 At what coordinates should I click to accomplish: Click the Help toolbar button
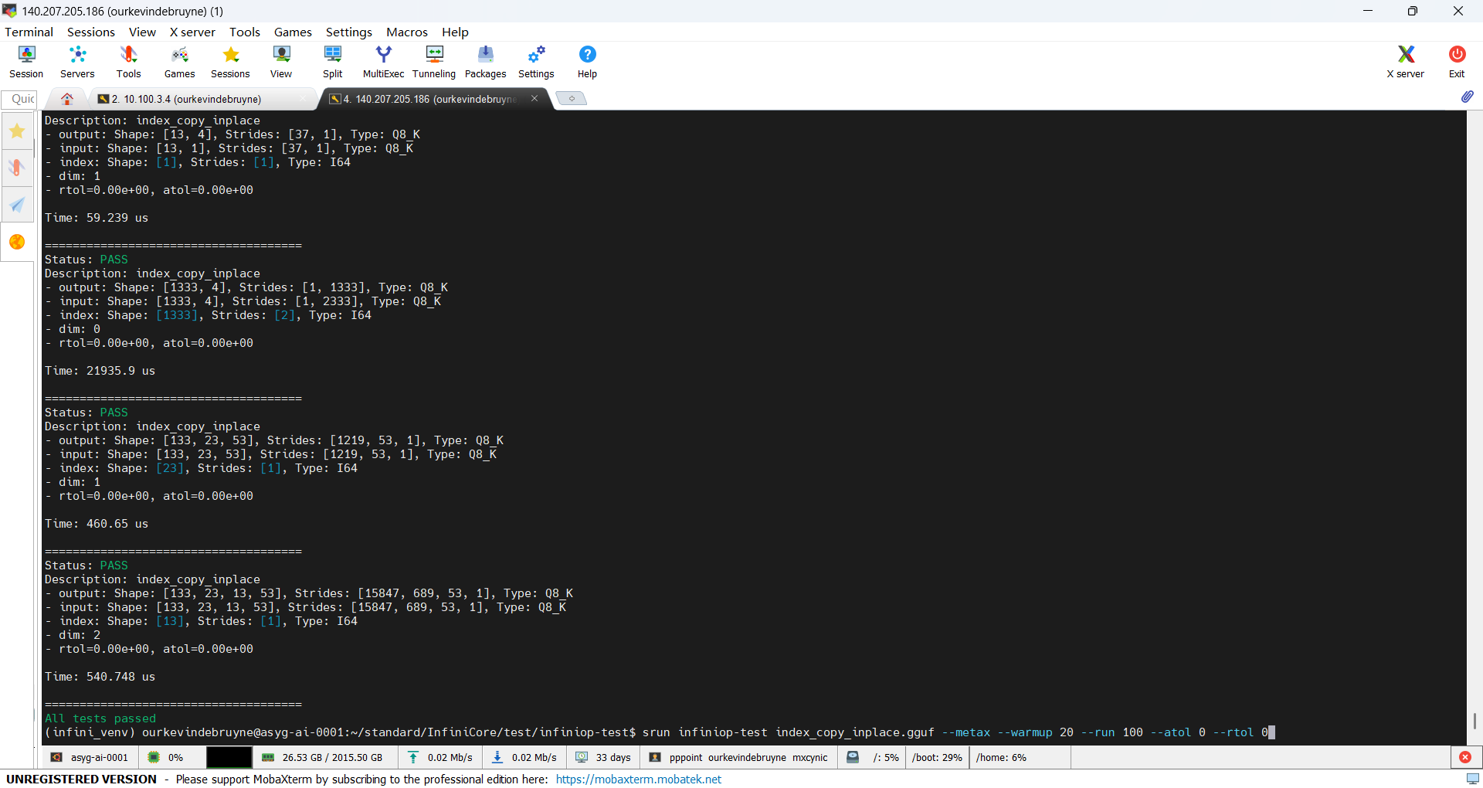(587, 61)
